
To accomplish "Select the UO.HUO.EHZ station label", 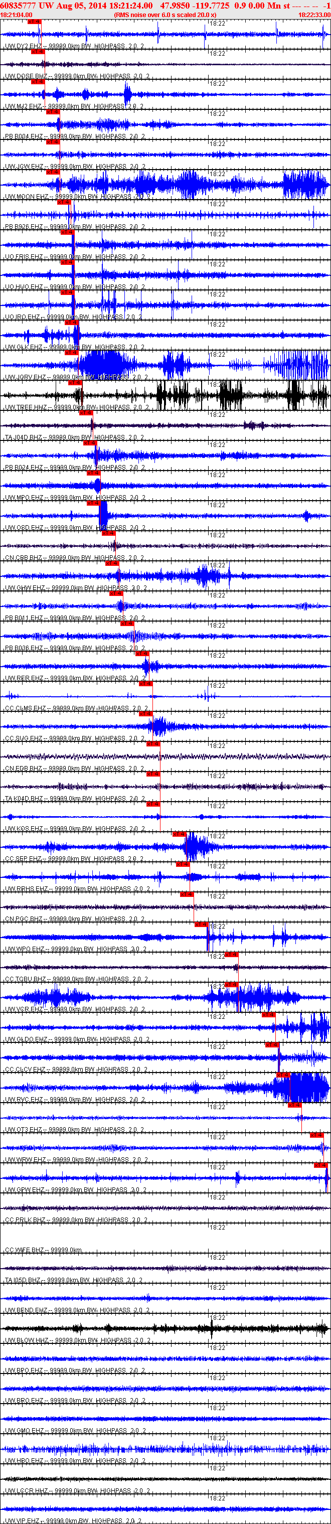I will click(x=24, y=287).
